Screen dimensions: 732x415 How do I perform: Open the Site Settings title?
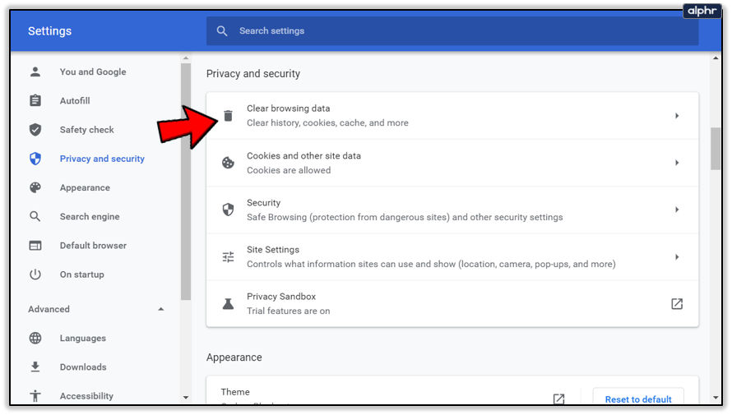[273, 250]
